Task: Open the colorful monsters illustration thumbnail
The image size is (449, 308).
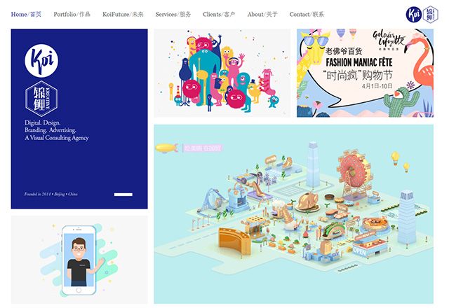Action: tap(222, 73)
